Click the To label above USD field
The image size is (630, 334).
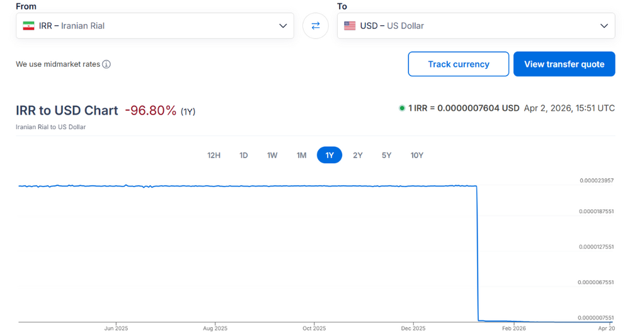coord(342,6)
